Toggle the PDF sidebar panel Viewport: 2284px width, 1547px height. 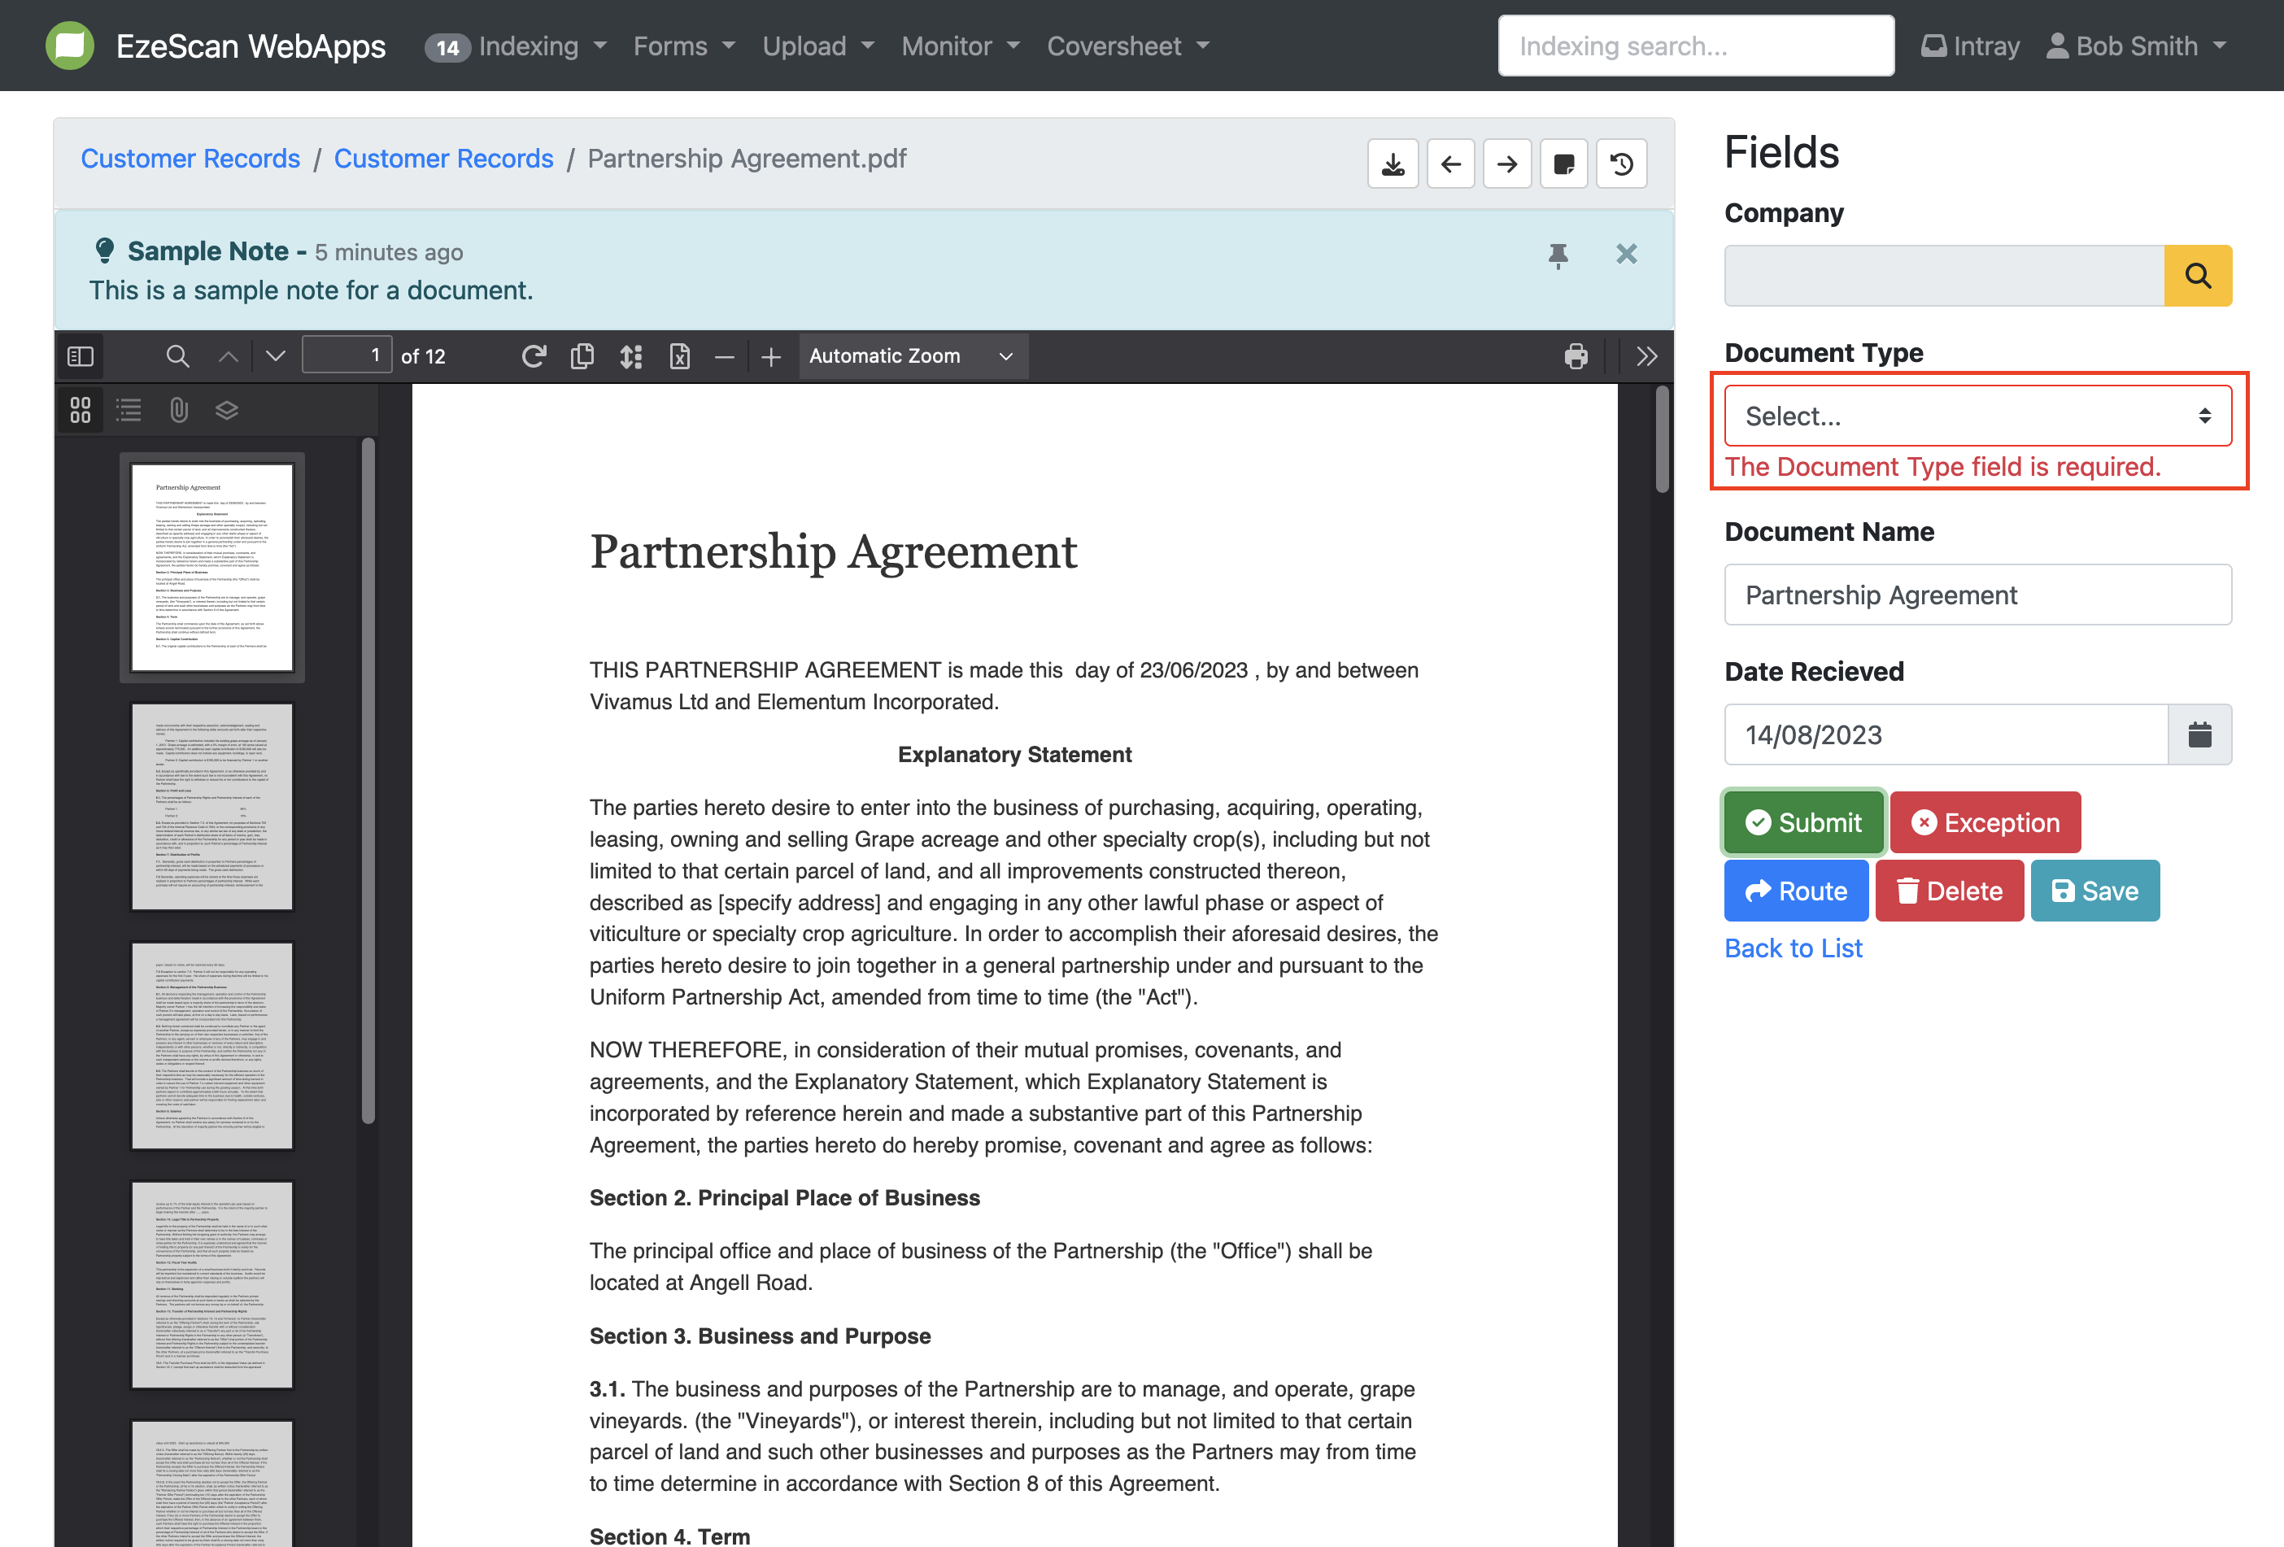pos(81,355)
